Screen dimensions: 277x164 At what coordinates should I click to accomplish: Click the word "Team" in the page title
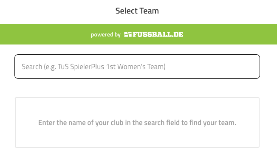149,11
